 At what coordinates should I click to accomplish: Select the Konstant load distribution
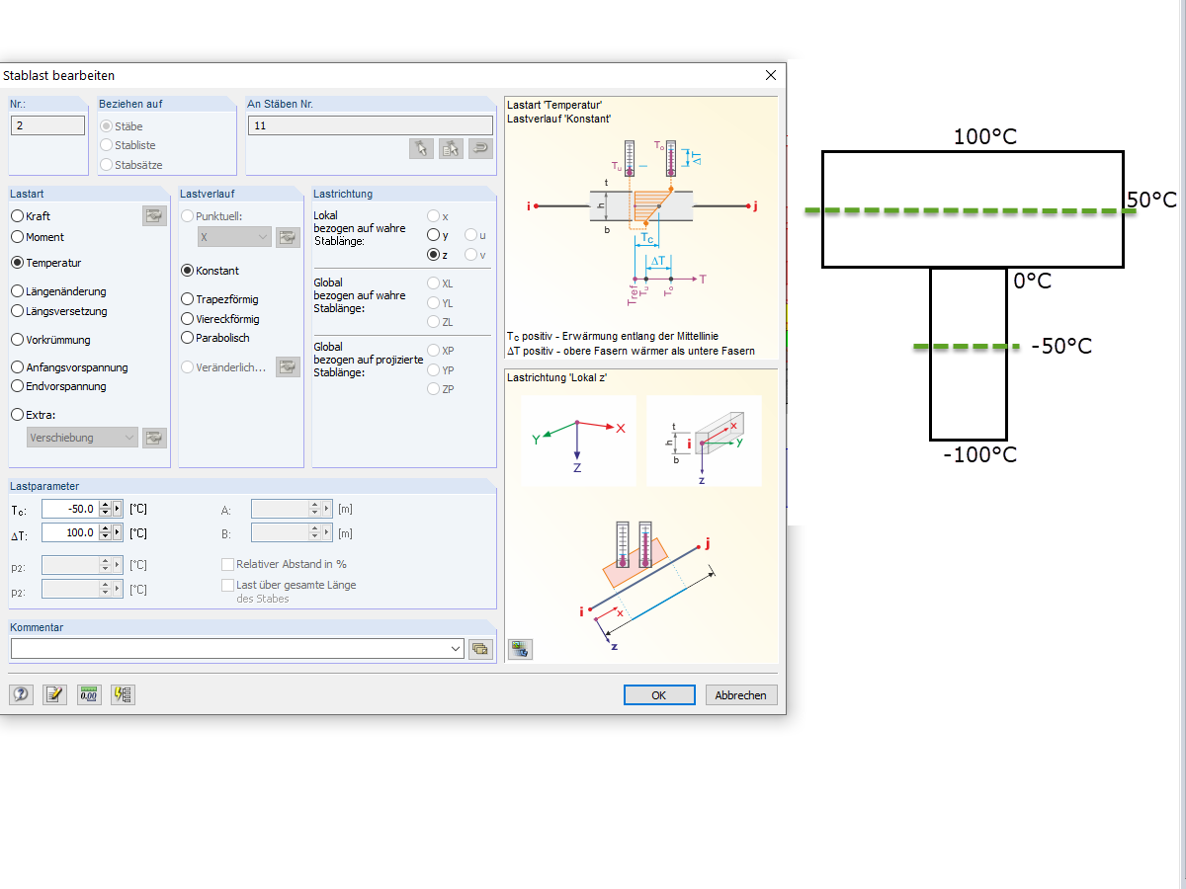tap(210, 271)
